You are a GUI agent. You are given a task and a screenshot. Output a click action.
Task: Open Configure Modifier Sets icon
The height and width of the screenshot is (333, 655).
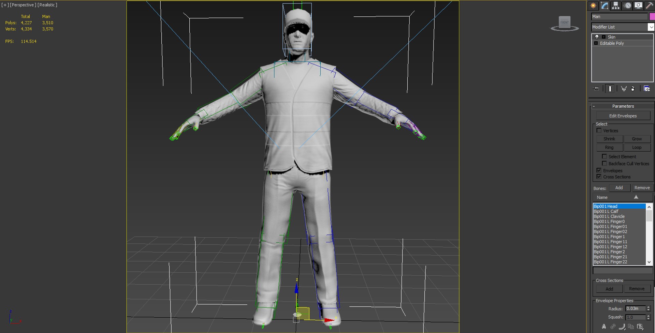tap(647, 89)
